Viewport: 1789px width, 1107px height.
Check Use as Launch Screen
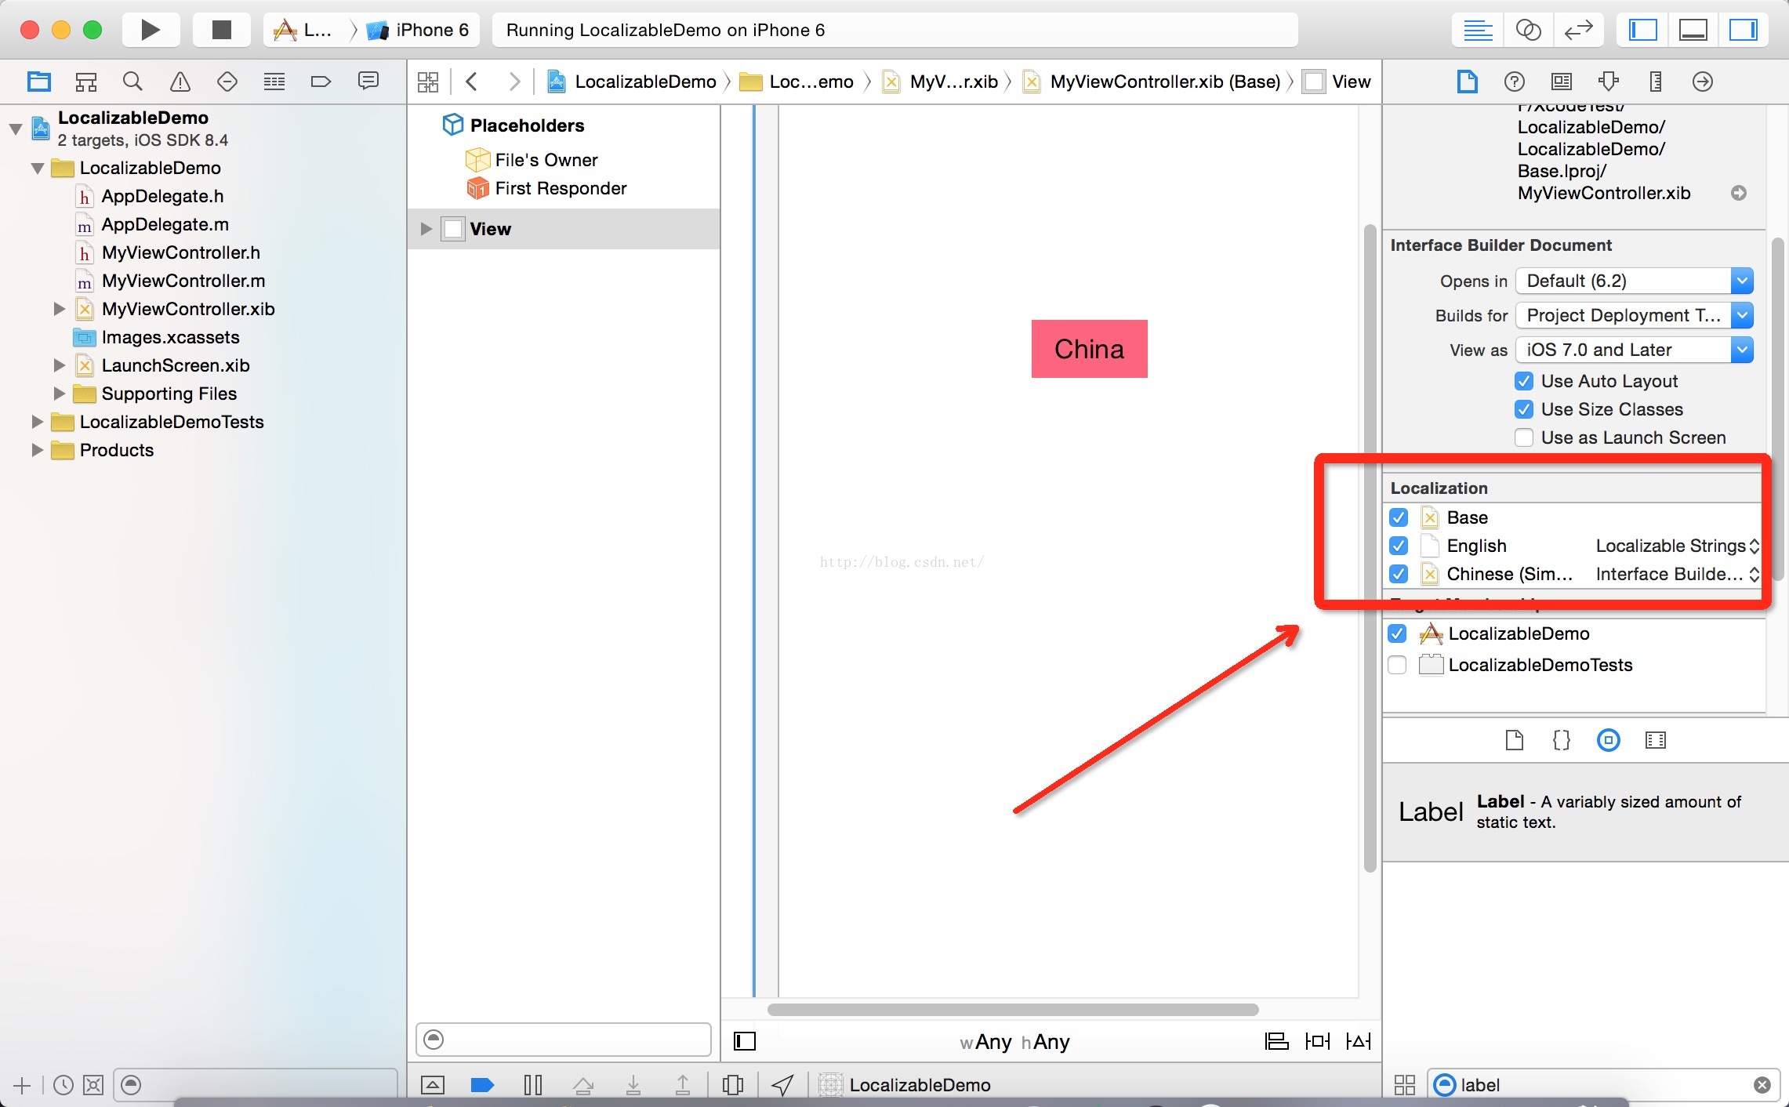click(1524, 437)
